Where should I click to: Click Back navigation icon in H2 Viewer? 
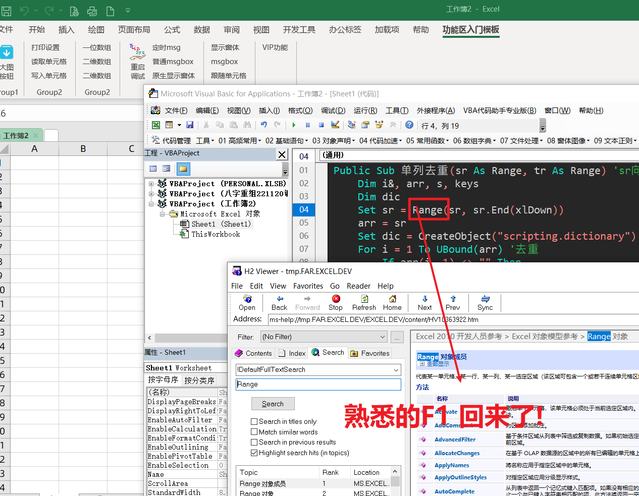279,302
